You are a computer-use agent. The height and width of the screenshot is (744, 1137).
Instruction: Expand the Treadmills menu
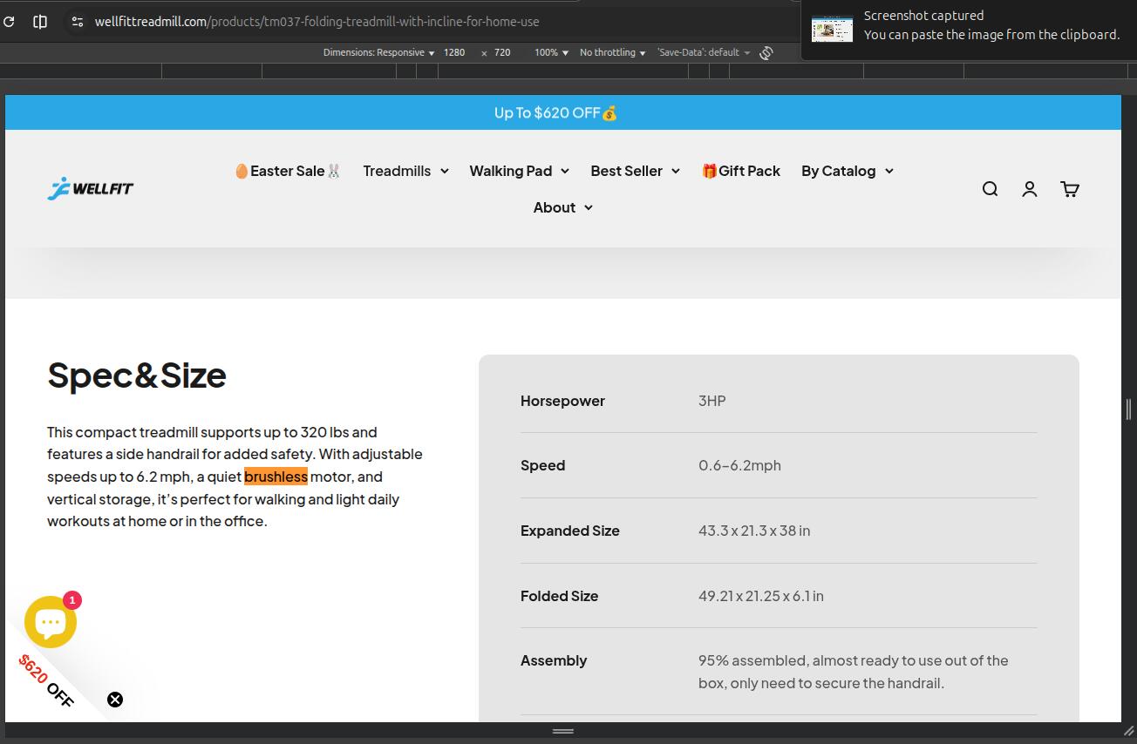[x=405, y=171]
